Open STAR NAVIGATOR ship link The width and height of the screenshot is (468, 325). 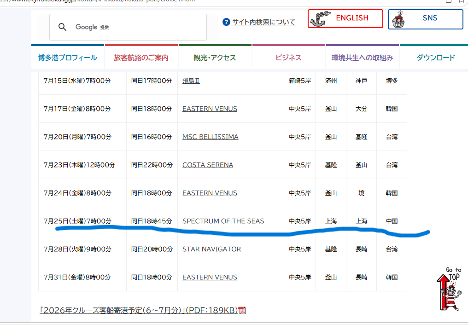pyautogui.click(x=211, y=249)
